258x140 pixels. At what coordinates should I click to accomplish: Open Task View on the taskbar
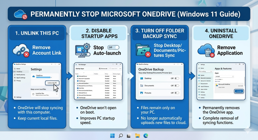click(x=129, y=136)
